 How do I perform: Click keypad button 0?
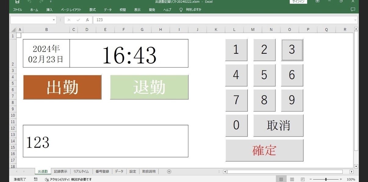pos(236,125)
